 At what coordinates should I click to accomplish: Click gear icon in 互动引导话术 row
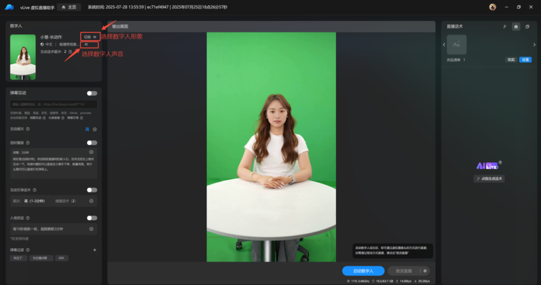click(x=91, y=201)
